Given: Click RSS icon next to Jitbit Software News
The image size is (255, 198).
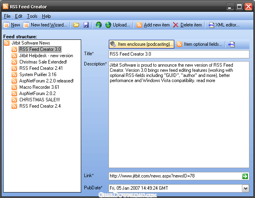Looking at the screenshot, I should pos(7,43).
